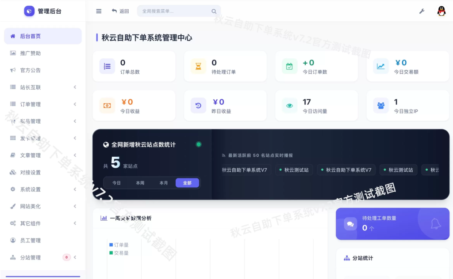Click the 待处理订单 hourglass icon
This screenshot has height=279, width=453.
[x=198, y=66]
